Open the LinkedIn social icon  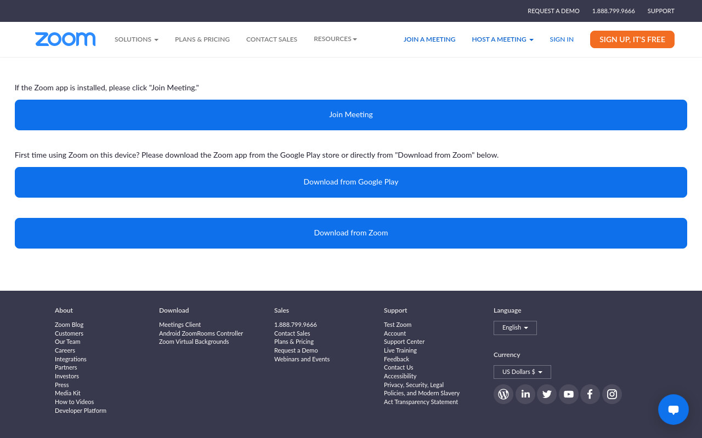point(525,394)
